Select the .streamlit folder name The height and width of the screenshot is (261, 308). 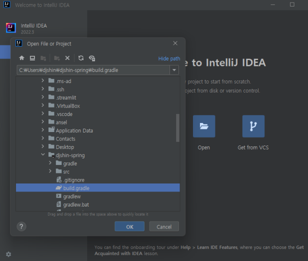pos(66,97)
